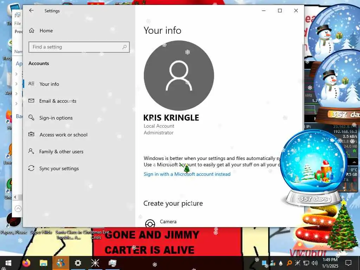Image resolution: width=360 pixels, height=270 pixels.
Task: Click the blue square tray icon
Action: [x=264, y=263]
